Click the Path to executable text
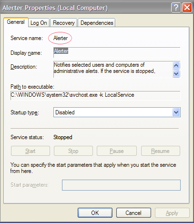The width and height of the screenshot is (194, 223). pyautogui.click(x=95, y=95)
